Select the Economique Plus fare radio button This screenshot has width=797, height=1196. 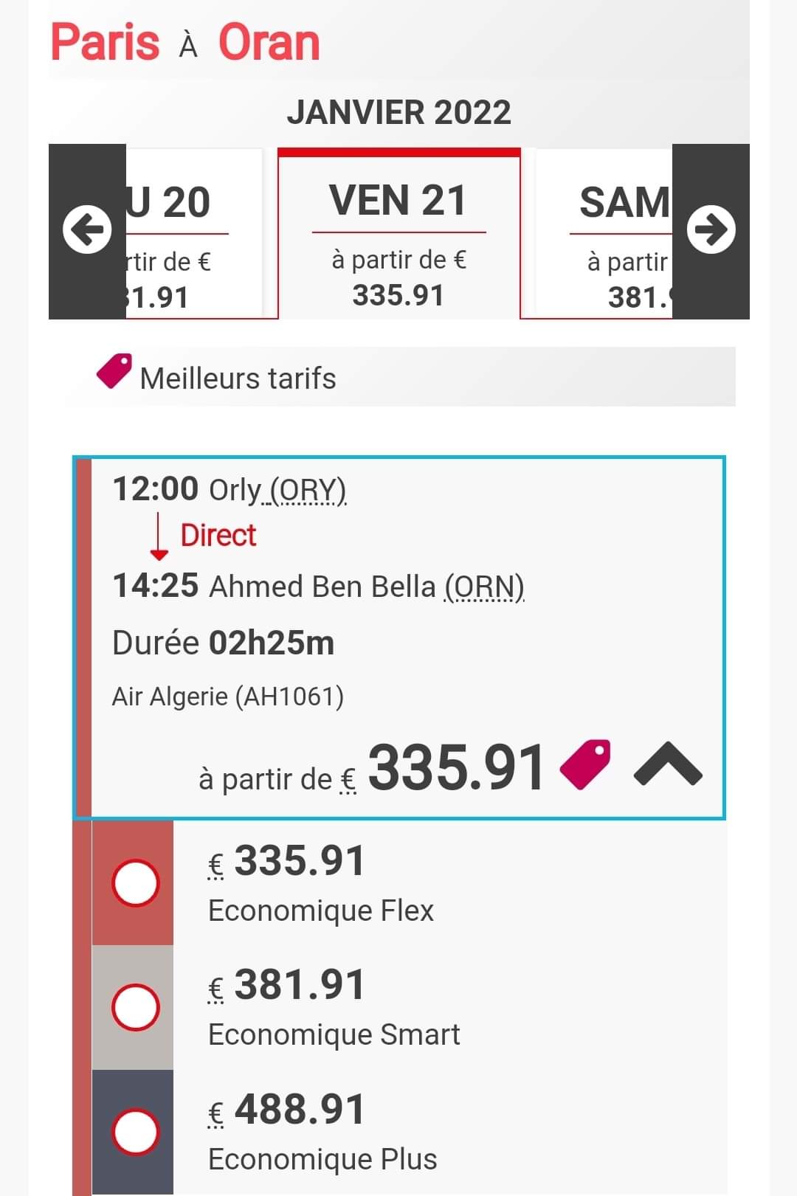click(x=136, y=1132)
